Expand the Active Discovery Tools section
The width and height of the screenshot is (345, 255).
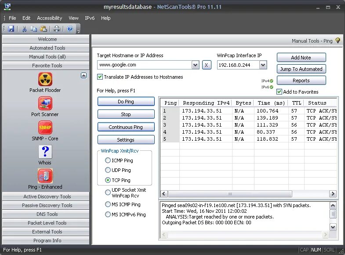tap(46, 197)
